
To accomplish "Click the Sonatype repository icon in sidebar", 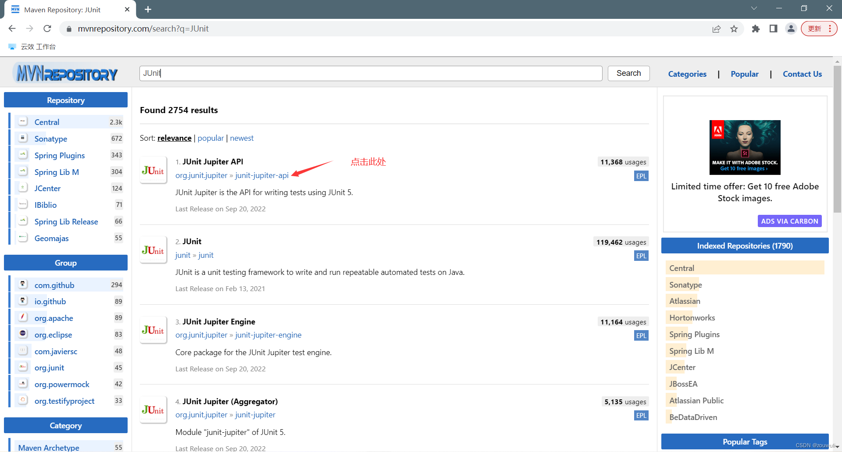I will click(23, 138).
